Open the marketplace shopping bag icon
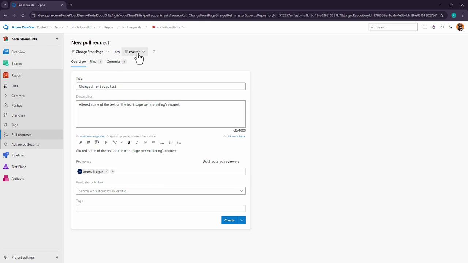This screenshot has height=263, width=468. click(433, 27)
